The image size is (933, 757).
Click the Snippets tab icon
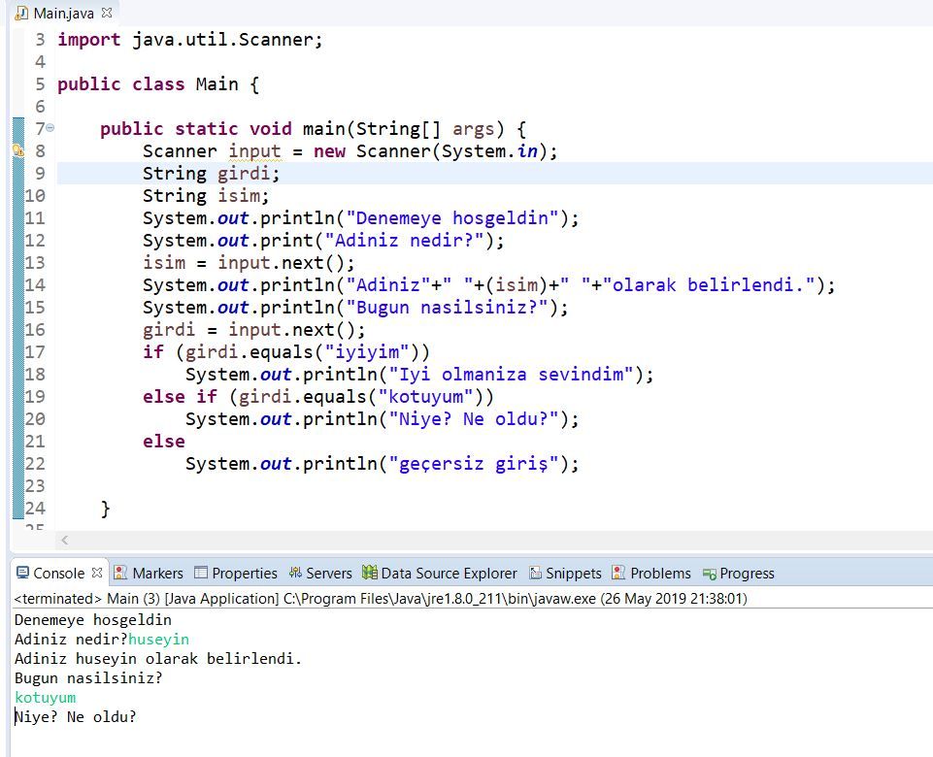coord(536,573)
